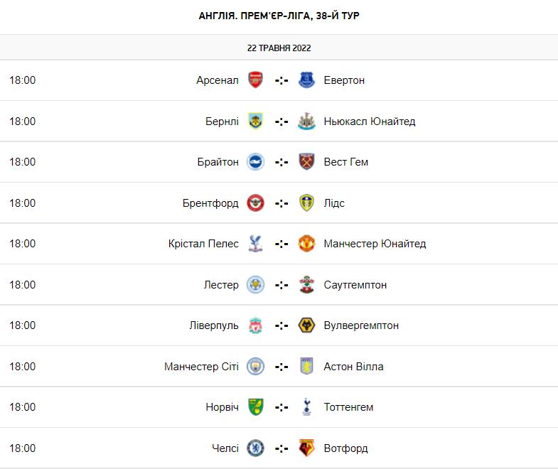The height and width of the screenshot is (469, 558).
Task: Click the Manchester United crest icon
Action: [306, 244]
